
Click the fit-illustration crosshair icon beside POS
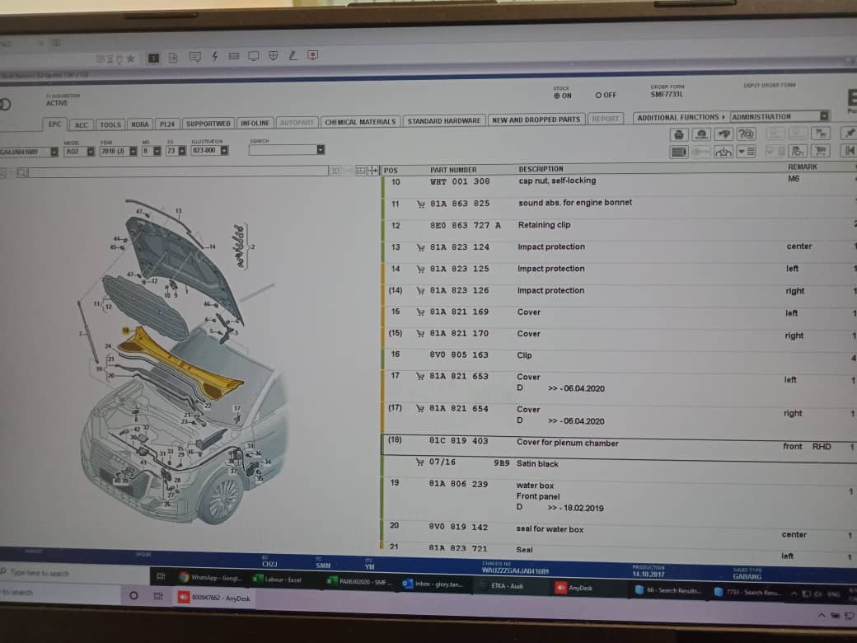click(x=372, y=171)
